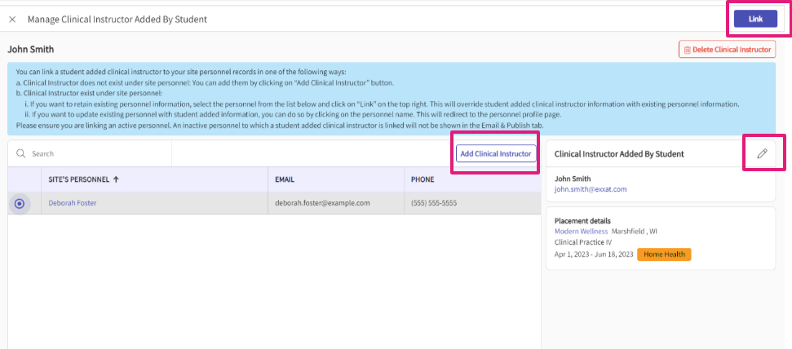Click Add Clinical Instructor button
Screen dimensions: 792x349
[x=496, y=153]
